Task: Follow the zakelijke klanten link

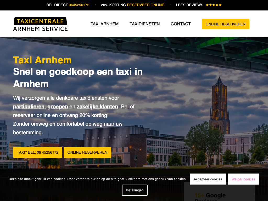Action: pos(97,107)
